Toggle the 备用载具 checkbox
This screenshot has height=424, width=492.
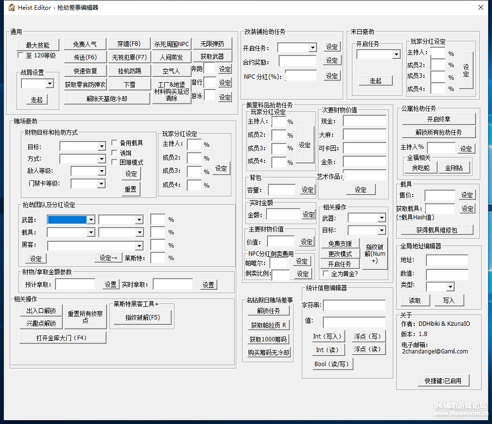[114, 143]
